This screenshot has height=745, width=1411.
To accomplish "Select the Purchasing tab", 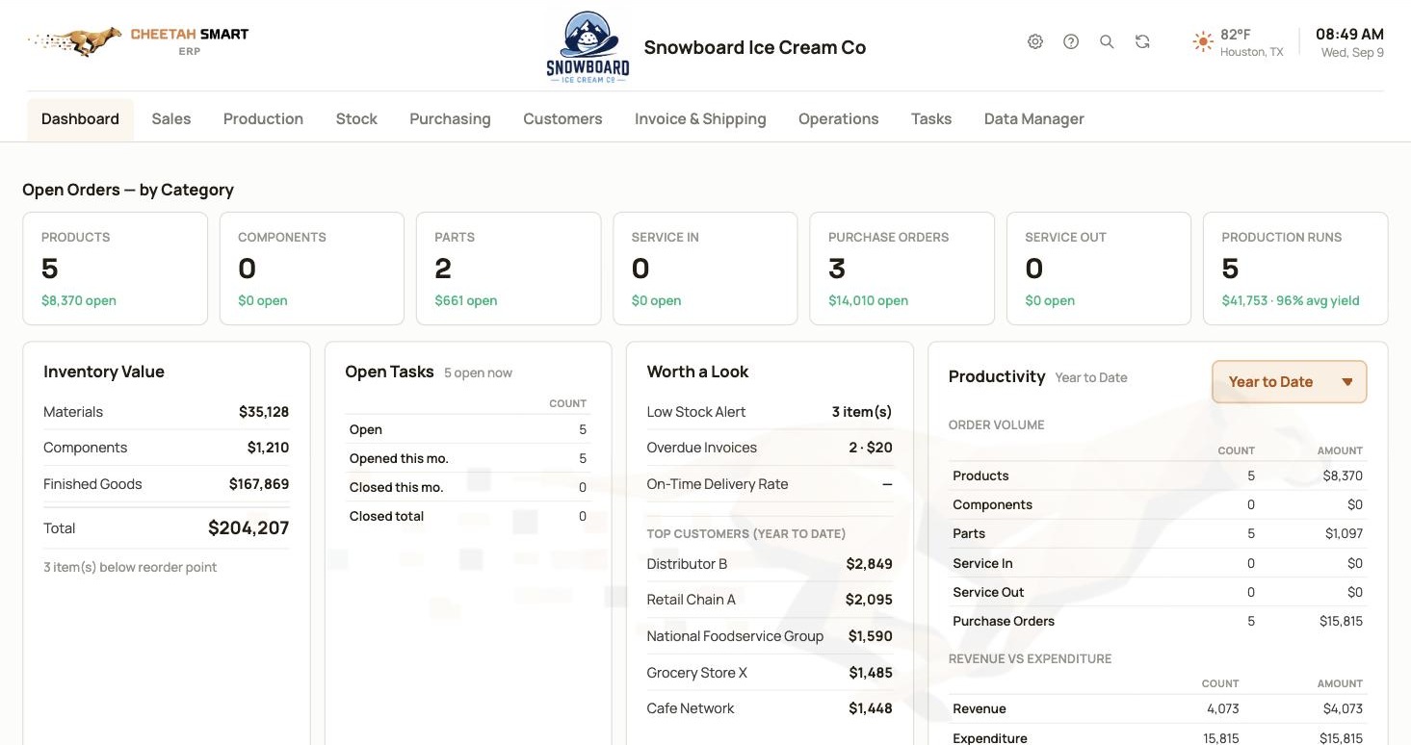I will (450, 119).
